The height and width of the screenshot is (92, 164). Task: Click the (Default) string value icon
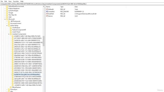click(47, 9)
